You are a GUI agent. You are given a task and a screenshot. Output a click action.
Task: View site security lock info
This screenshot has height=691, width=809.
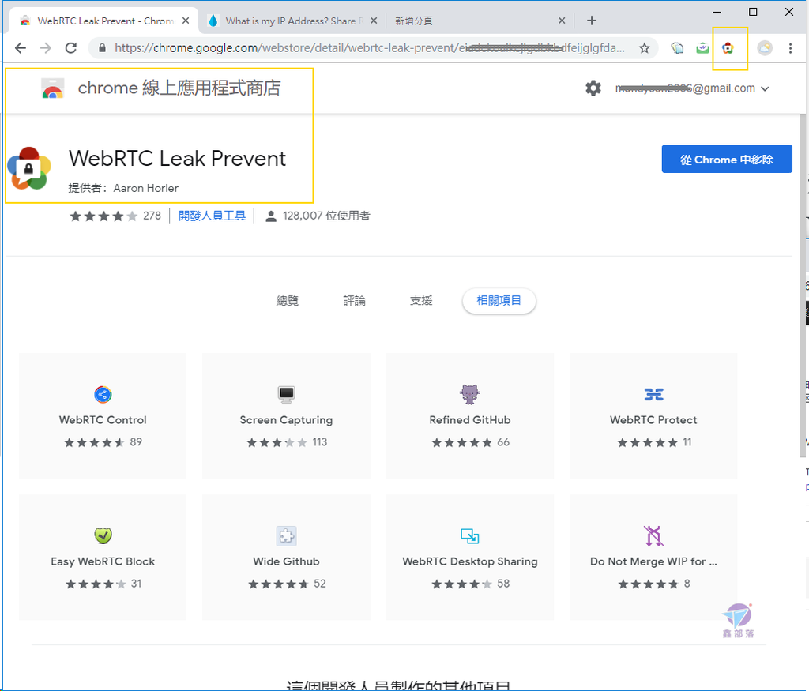tap(102, 48)
